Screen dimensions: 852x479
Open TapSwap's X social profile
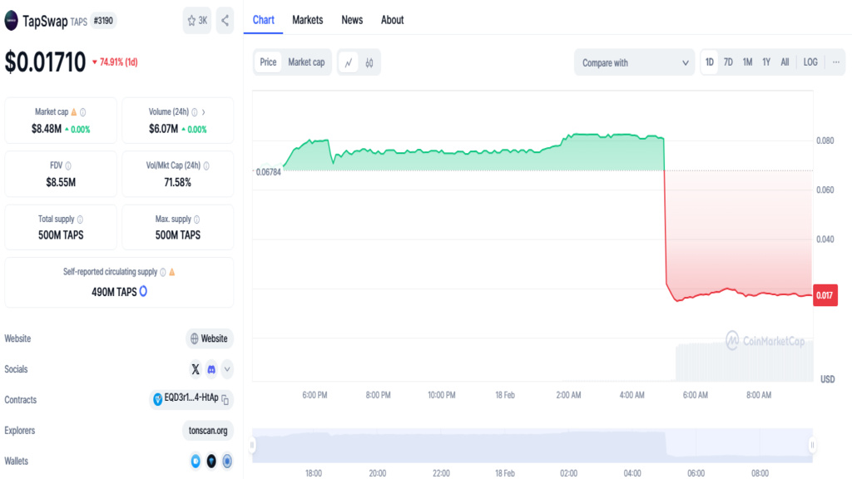pos(196,369)
